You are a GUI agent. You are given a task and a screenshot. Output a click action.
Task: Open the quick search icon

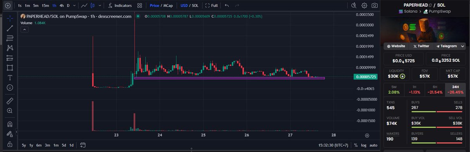click(x=354, y=5)
